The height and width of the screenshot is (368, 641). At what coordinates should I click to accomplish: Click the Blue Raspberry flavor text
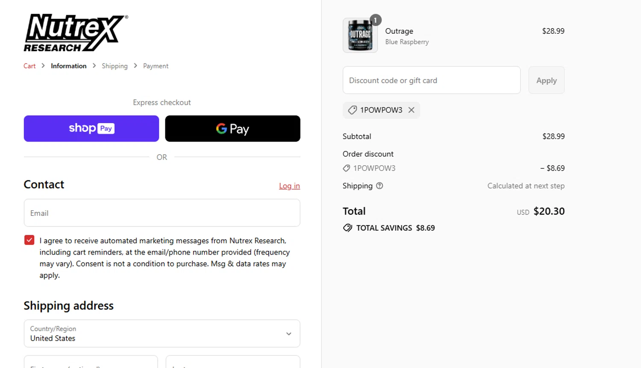point(407,42)
